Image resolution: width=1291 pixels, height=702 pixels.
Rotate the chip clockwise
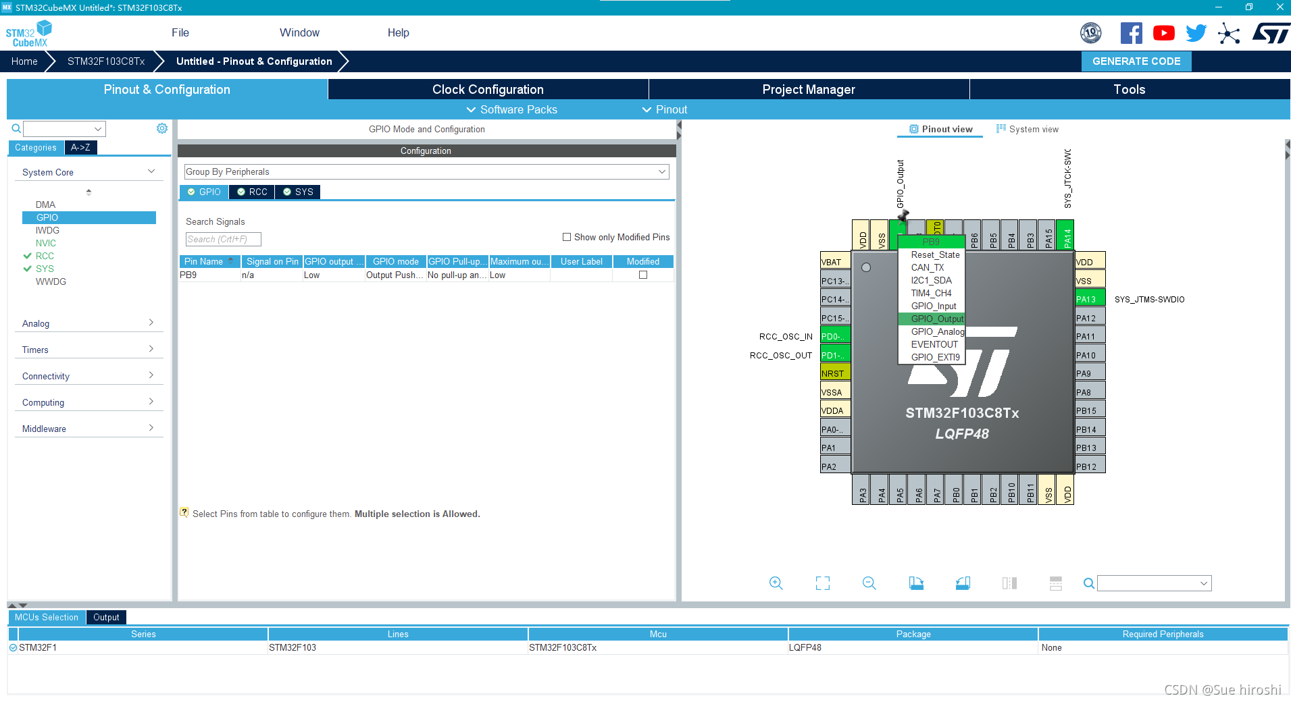click(x=916, y=583)
